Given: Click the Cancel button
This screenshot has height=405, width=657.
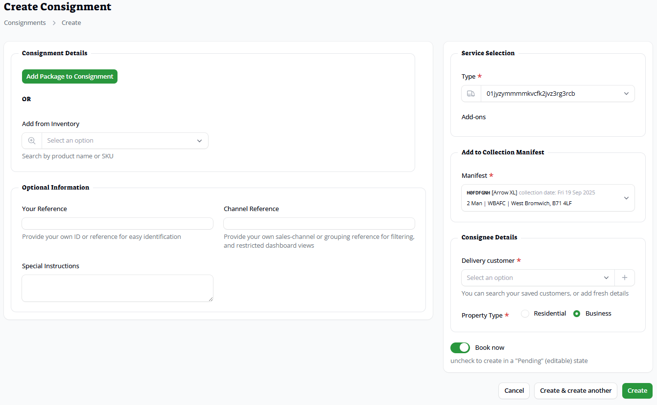Looking at the screenshot, I should (514, 390).
